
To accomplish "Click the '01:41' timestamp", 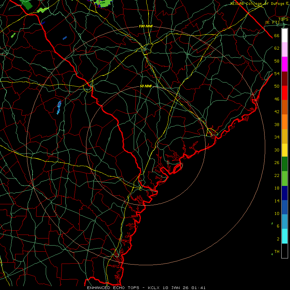I will [x=198, y=288].
